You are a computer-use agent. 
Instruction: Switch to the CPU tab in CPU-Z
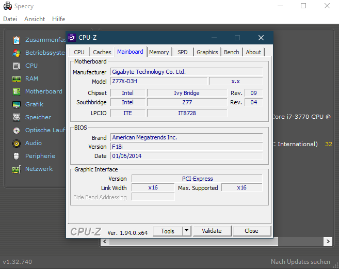[x=79, y=52]
